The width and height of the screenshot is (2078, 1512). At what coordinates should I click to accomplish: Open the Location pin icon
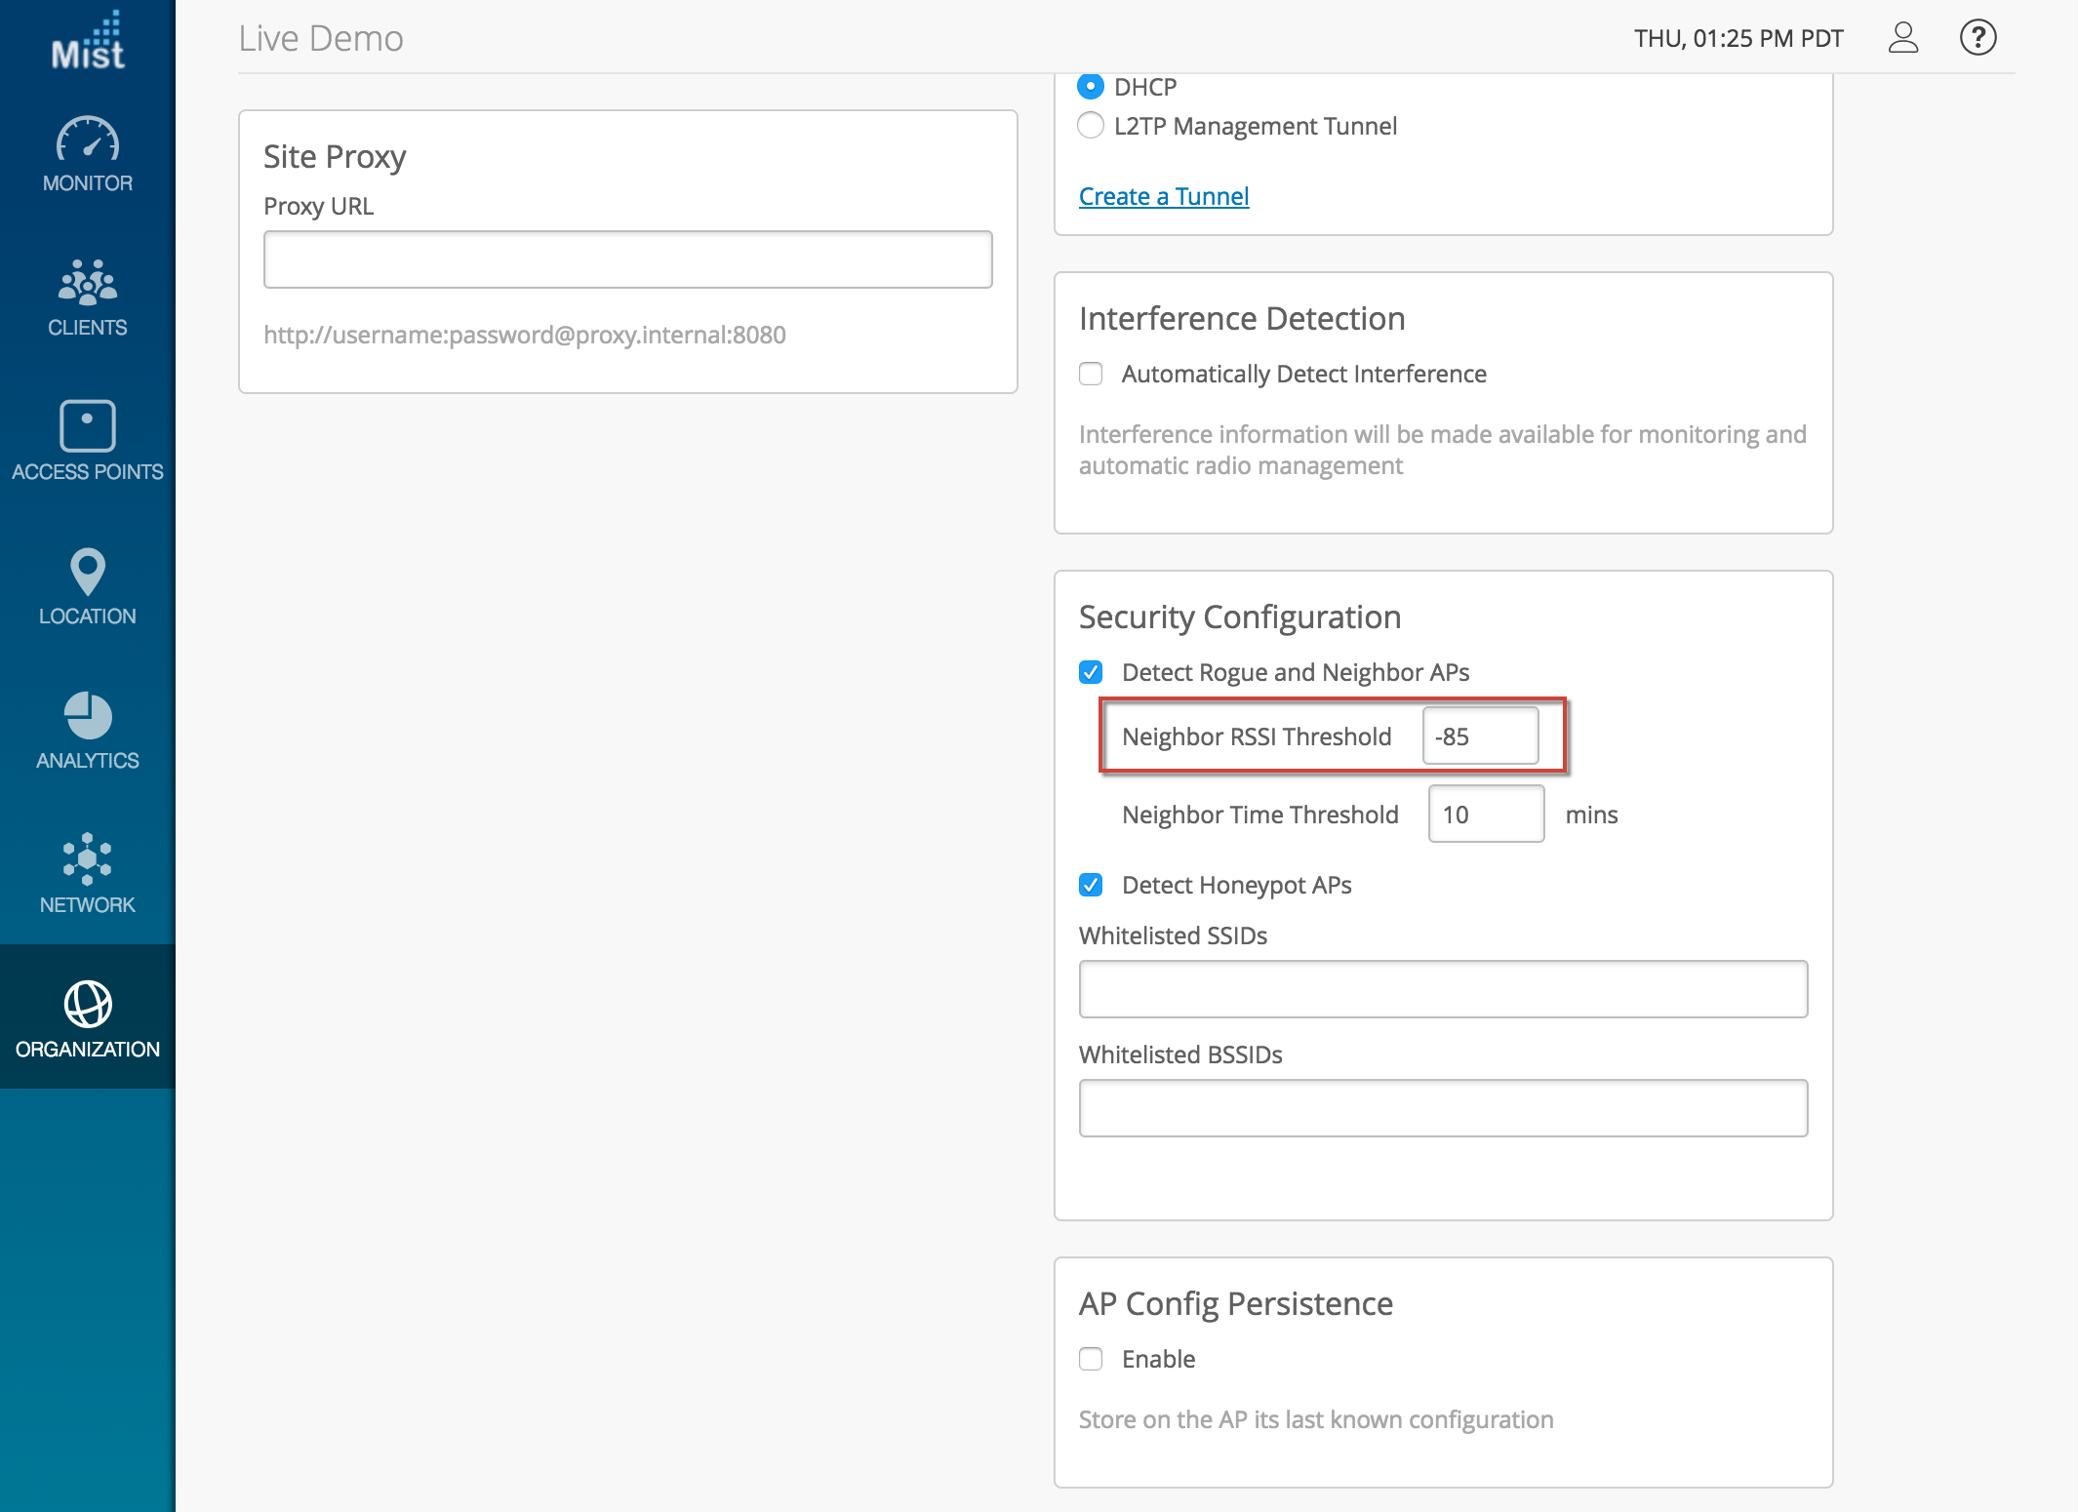88,571
